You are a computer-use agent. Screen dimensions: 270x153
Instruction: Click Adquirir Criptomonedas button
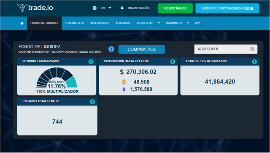click(x=227, y=8)
